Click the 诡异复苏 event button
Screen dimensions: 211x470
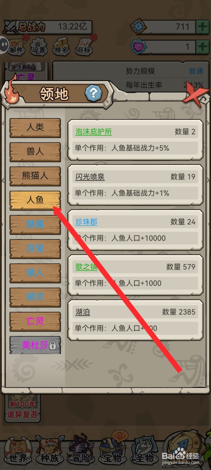[23, 409]
